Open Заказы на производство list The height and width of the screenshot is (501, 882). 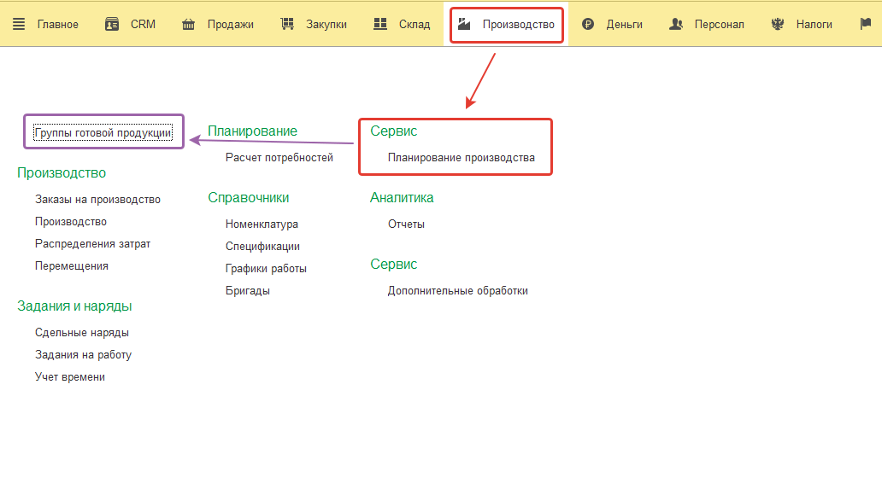tap(98, 200)
